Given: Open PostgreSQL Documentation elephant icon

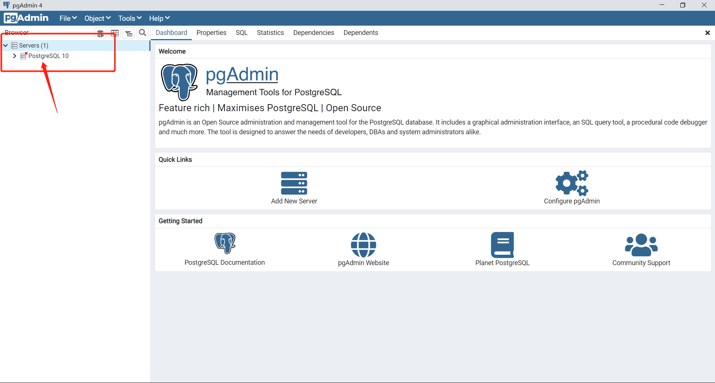Looking at the screenshot, I should (225, 243).
